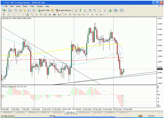Switch timeframe to W1
Viewport: 164px width, 118px height.
pos(97,15)
